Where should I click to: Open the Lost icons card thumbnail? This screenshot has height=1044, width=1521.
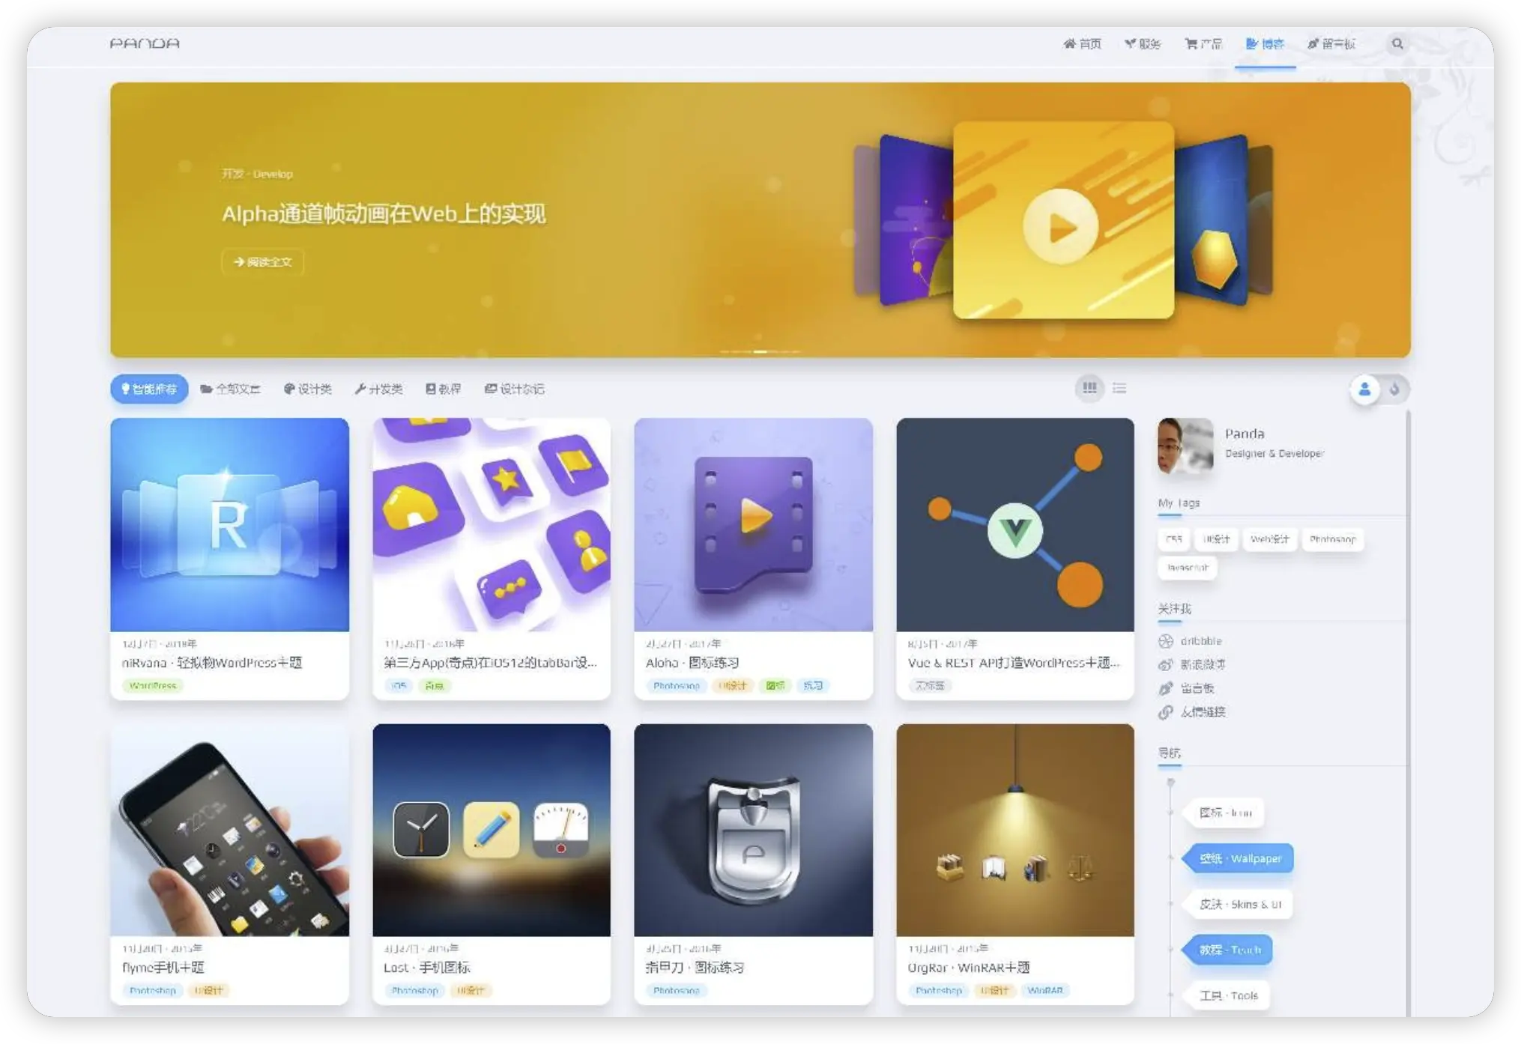coord(492,830)
